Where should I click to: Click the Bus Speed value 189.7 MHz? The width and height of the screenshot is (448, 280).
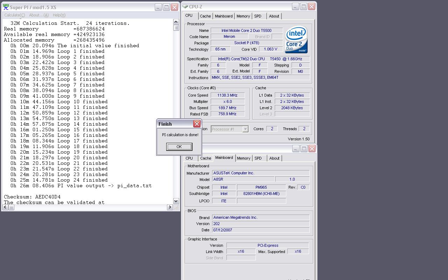[x=227, y=108]
